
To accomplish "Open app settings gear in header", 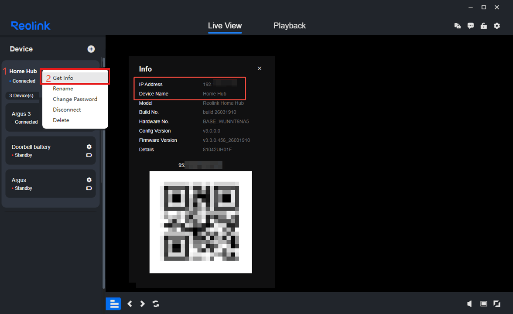I will 496,26.
